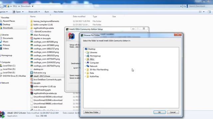This screenshot has height=119, width=213.
Task: Select Alien-Runner.png file
Action: (41, 35)
